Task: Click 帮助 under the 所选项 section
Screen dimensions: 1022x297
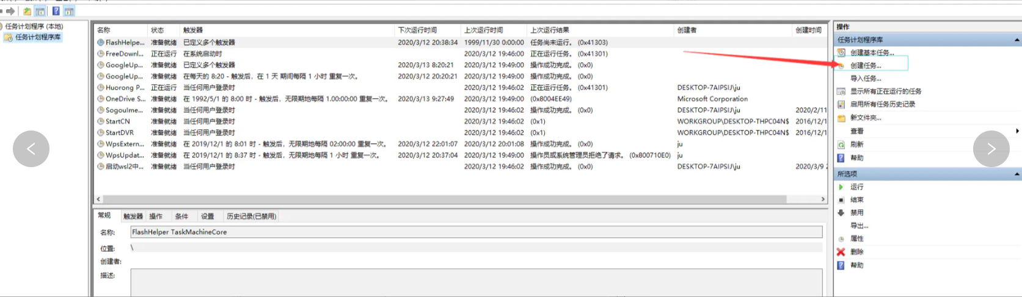Action: tap(856, 265)
